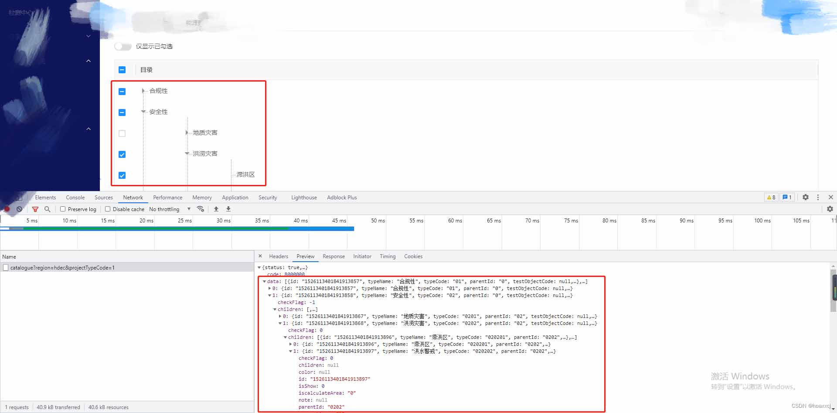Viewport: 837px width, 413px height.
Task: Open DevTools settings gear in tab bar
Action: 806,197
